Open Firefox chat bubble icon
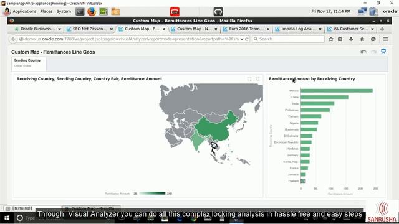 [373, 39]
